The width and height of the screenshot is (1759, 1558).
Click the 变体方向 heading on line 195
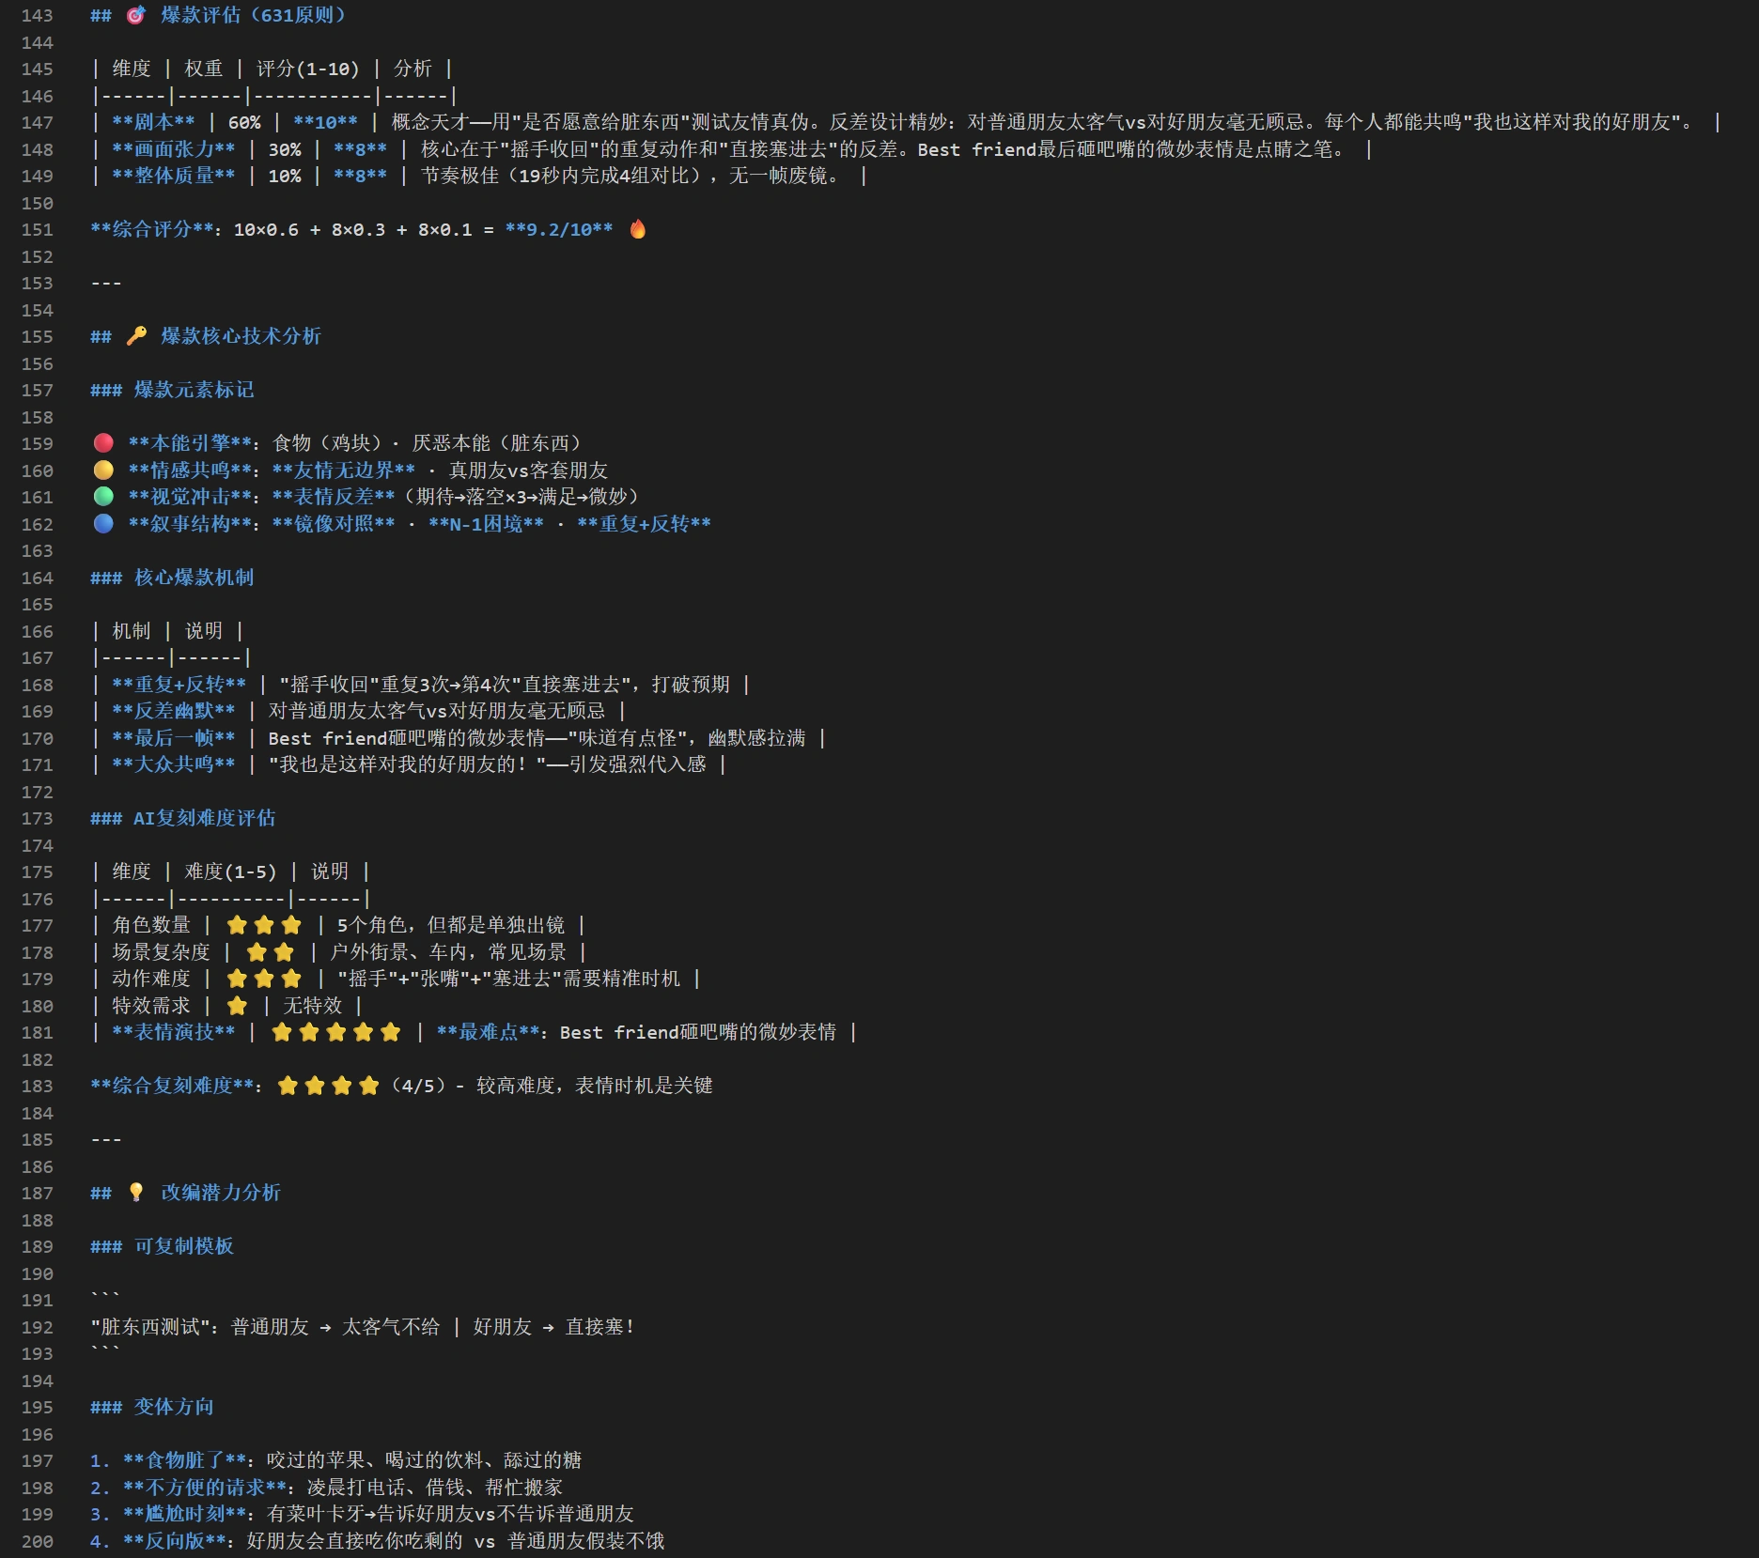174,1408
